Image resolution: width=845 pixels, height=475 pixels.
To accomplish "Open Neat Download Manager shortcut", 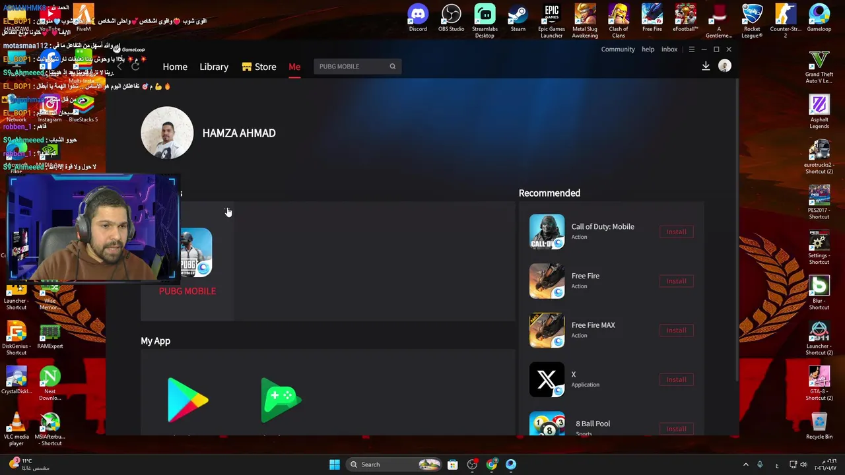I will (x=50, y=384).
